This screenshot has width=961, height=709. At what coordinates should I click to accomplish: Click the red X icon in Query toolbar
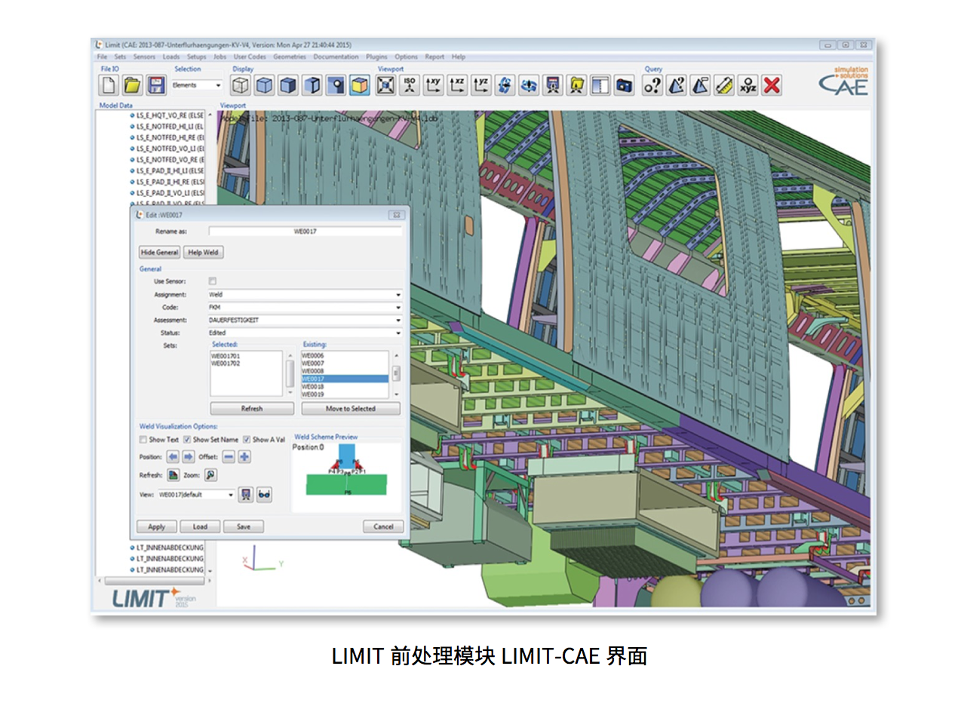771,85
